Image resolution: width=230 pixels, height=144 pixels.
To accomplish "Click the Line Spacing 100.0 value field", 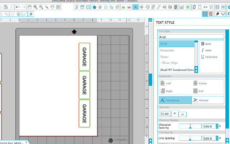I will click(209, 138).
